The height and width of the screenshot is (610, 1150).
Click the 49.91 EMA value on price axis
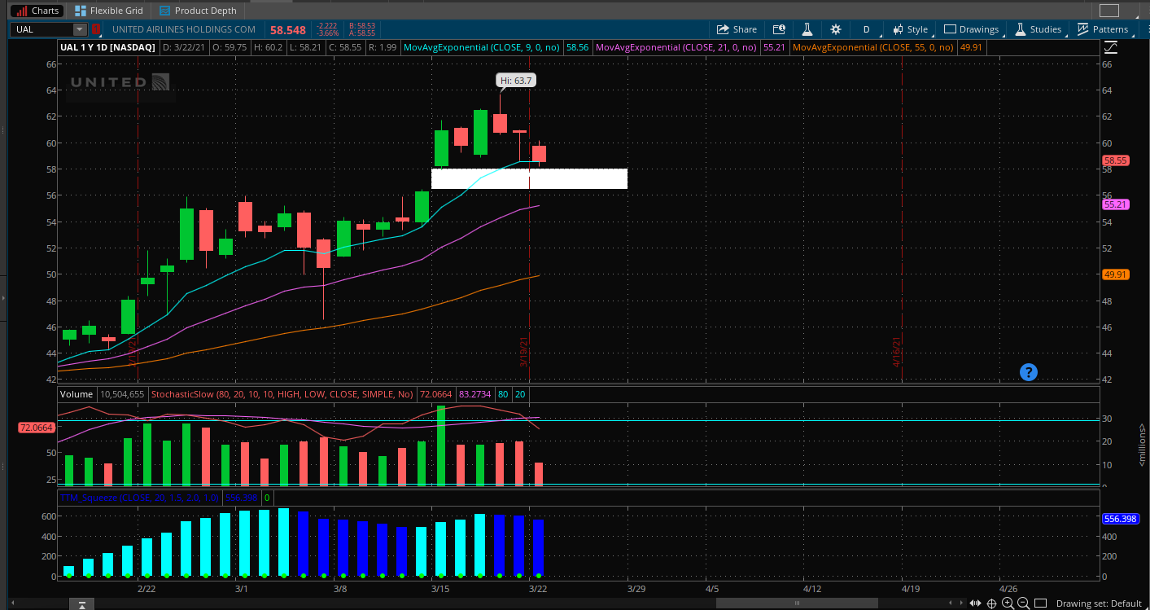(1114, 274)
